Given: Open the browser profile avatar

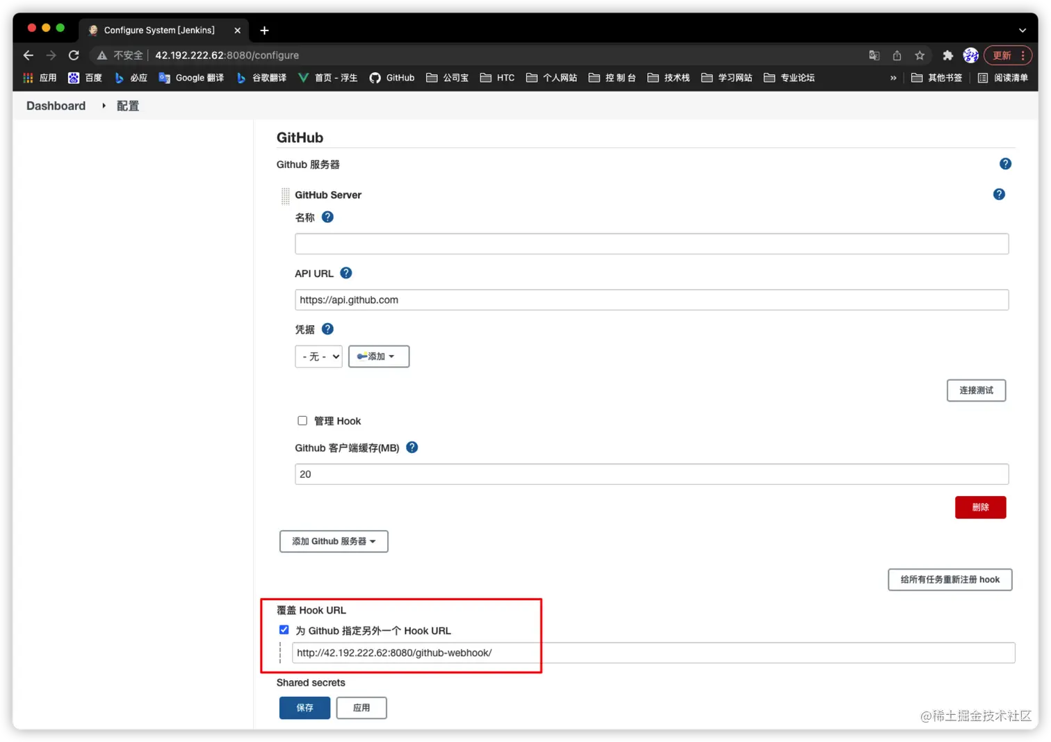Looking at the screenshot, I should tap(971, 56).
